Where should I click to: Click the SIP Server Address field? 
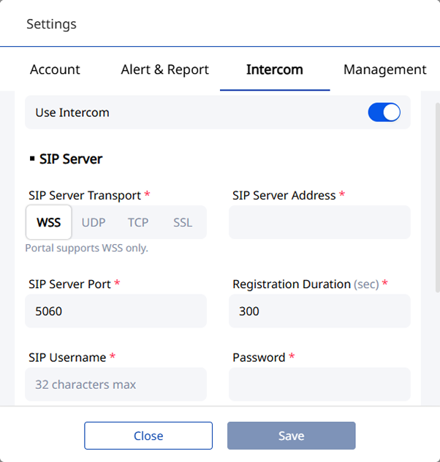tap(319, 222)
